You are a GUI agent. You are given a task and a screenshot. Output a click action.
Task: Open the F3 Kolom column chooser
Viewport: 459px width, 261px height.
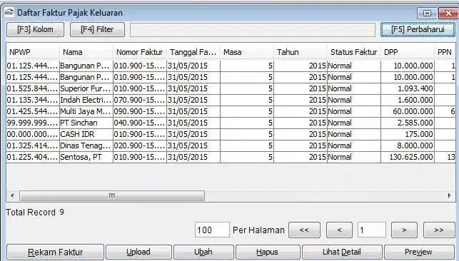coord(35,29)
